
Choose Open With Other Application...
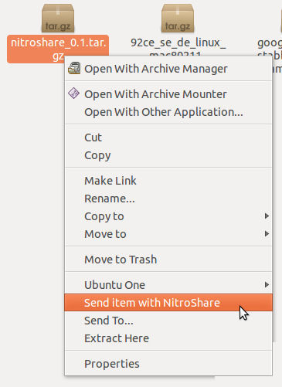pyautogui.click(x=168, y=112)
